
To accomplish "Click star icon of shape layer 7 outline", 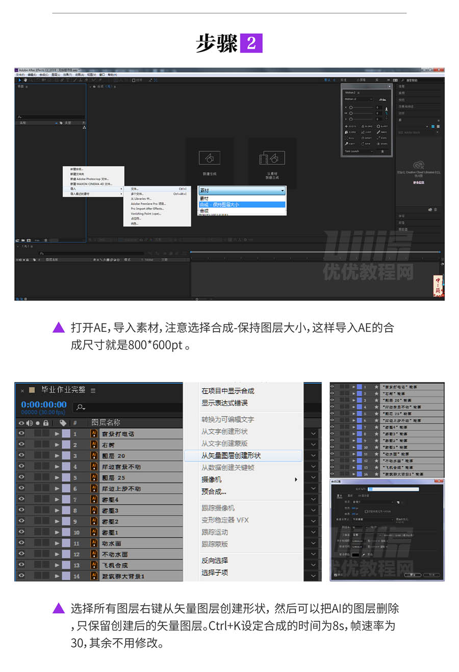I will point(376,427).
